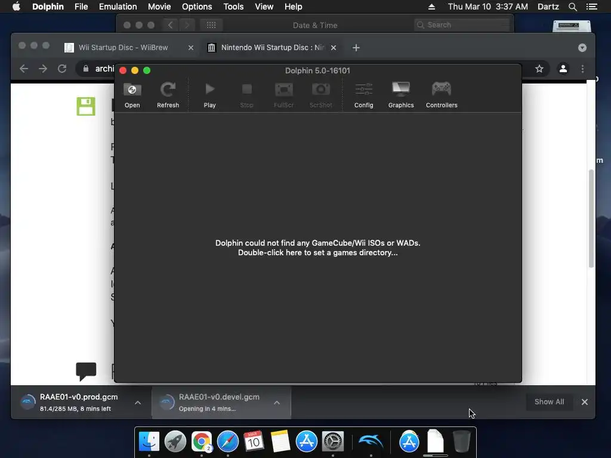Click the eject icon in menu bar
The width and height of the screenshot is (611, 458).
(431, 7)
